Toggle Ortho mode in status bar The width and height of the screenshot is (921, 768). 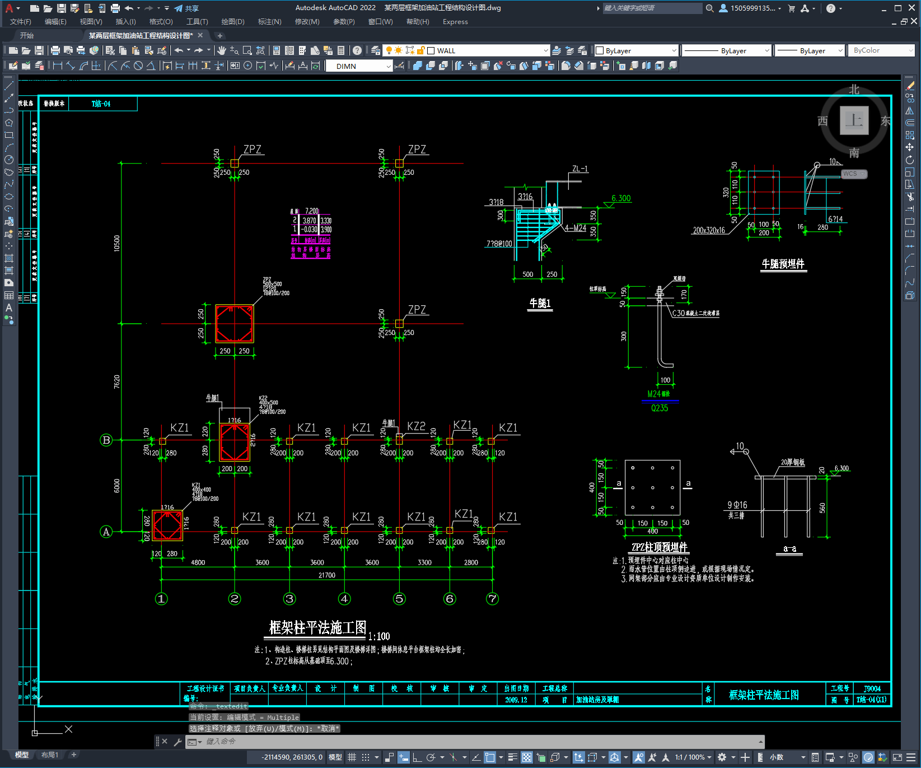417,757
